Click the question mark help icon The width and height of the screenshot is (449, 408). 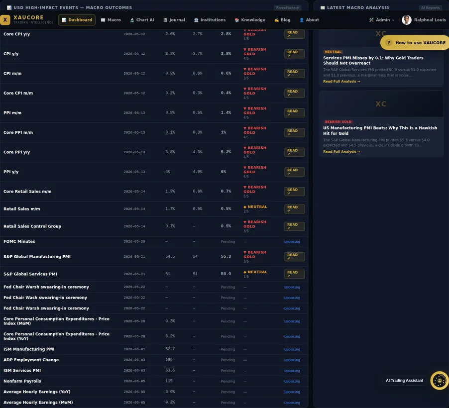tap(389, 43)
